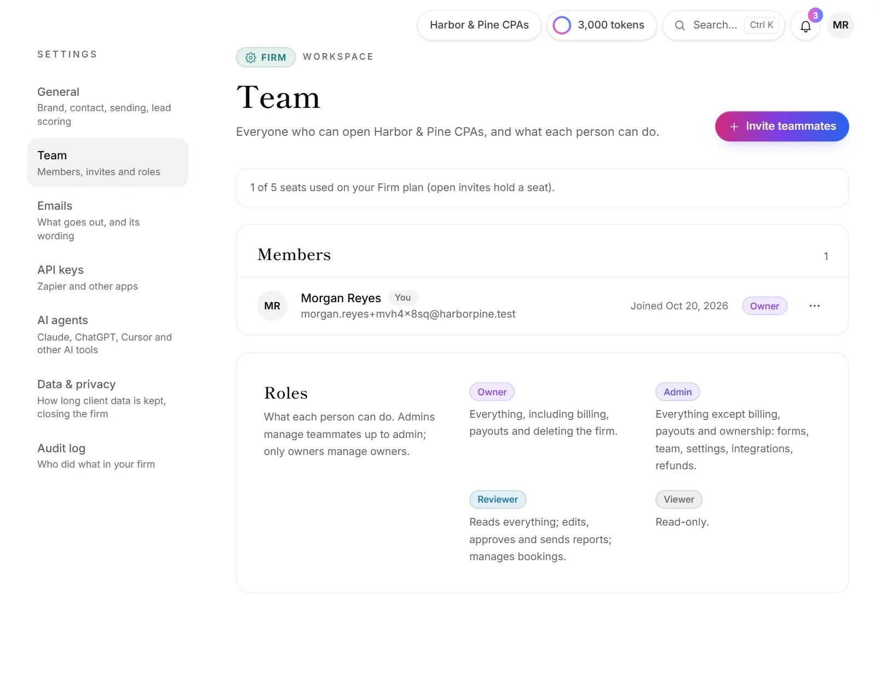Click the search magnifier icon
The height and width of the screenshot is (674, 876).
pos(679,25)
